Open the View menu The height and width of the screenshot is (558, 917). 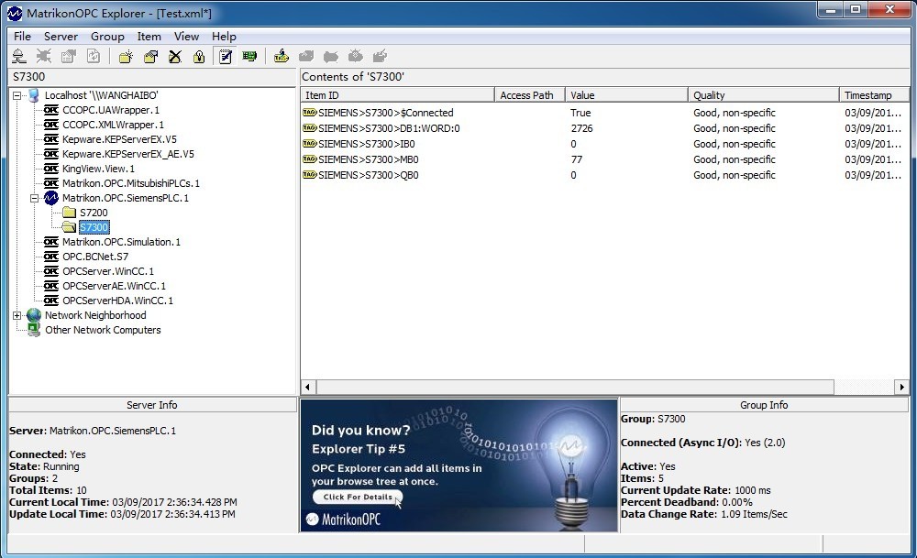click(x=186, y=37)
